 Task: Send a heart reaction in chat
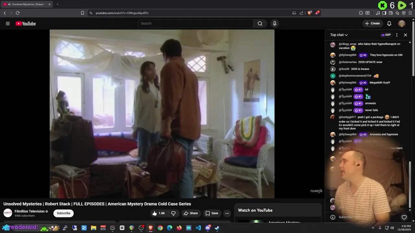tap(404, 217)
